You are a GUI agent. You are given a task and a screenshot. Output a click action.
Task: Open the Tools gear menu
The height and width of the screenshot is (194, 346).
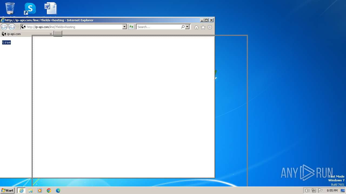coord(210,27)
